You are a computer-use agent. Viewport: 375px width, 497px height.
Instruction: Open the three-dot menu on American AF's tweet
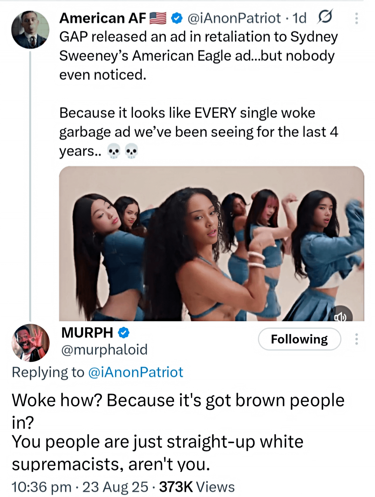click(357, 18)
